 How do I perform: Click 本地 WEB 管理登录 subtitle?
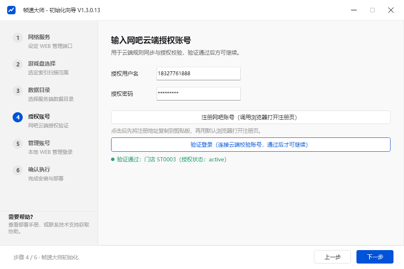tap(50, 152)
